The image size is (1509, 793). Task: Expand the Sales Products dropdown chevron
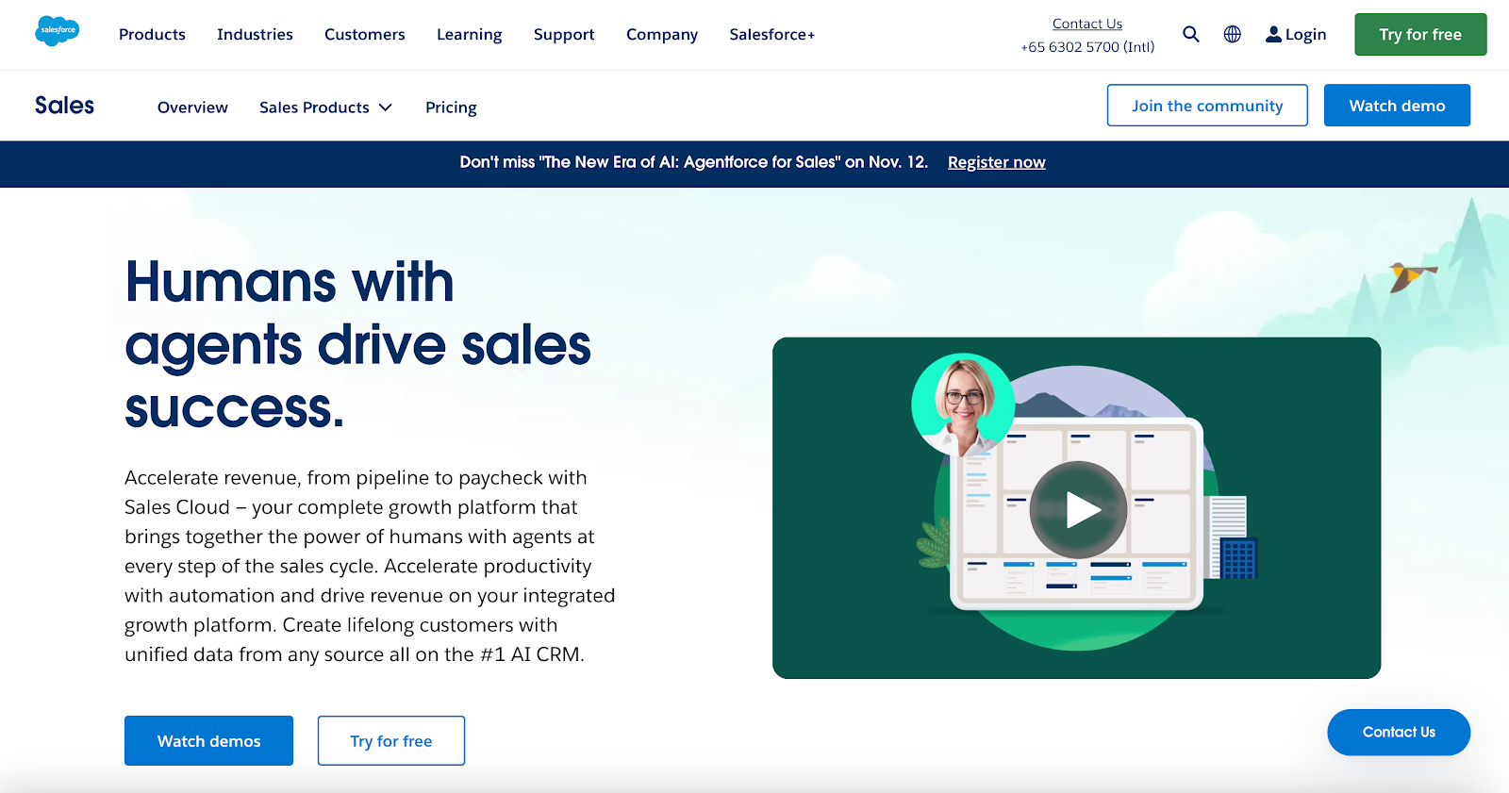(385, 107)
